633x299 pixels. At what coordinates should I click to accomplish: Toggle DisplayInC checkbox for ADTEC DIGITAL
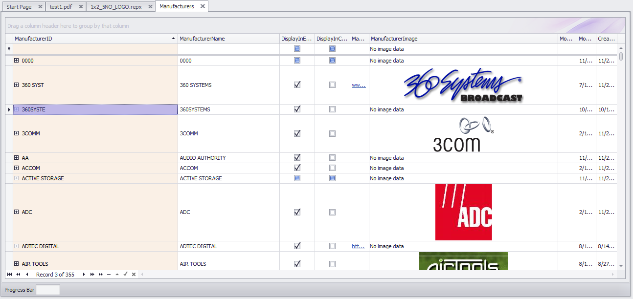click(332, 246)
